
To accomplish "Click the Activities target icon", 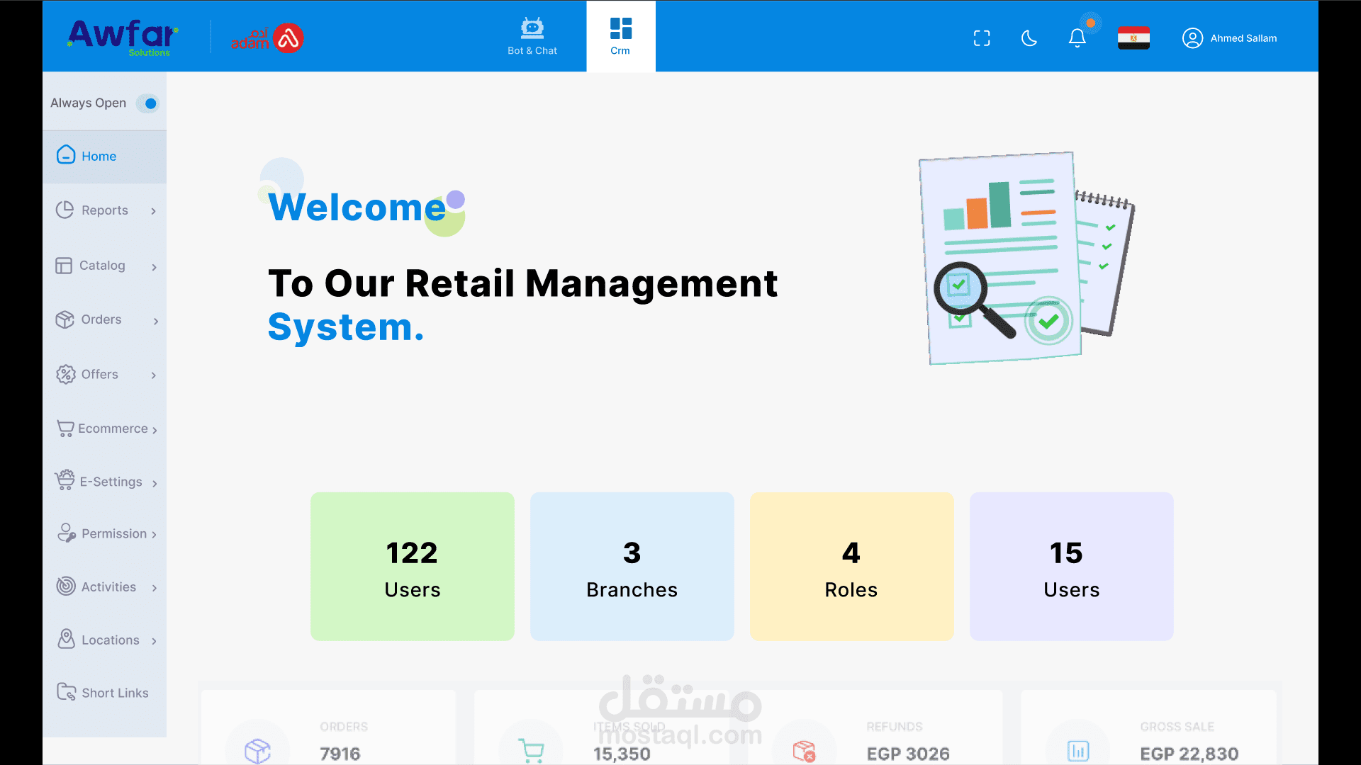I will 66,586.
